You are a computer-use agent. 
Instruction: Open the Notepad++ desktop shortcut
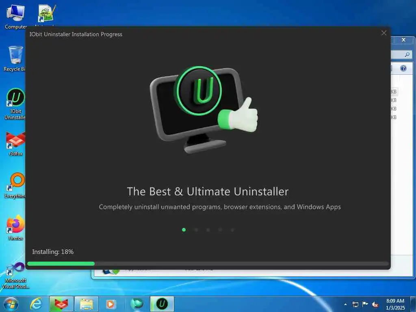point(45,15)
